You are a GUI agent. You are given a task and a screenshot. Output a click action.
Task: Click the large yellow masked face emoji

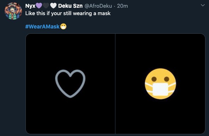click(161, 84)
